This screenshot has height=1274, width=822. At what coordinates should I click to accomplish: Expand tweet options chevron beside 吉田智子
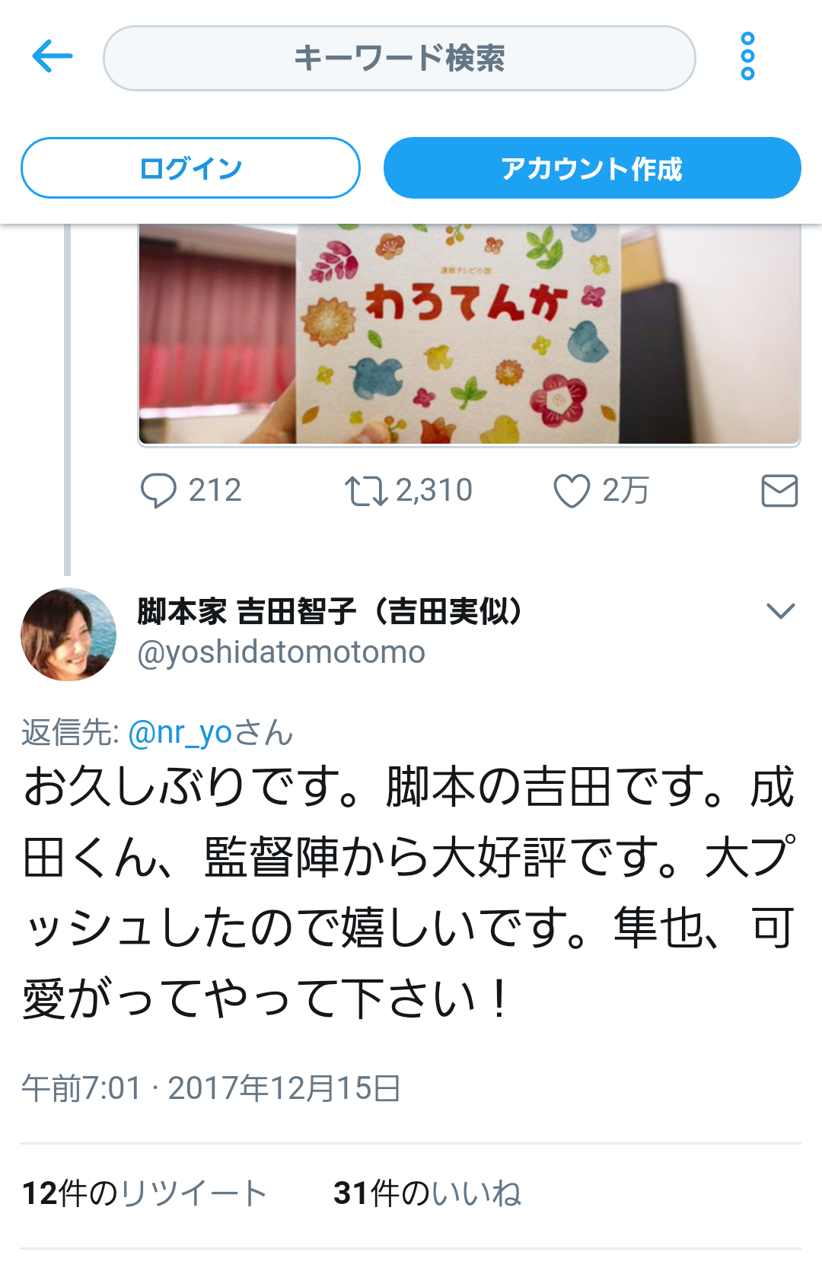781,610
